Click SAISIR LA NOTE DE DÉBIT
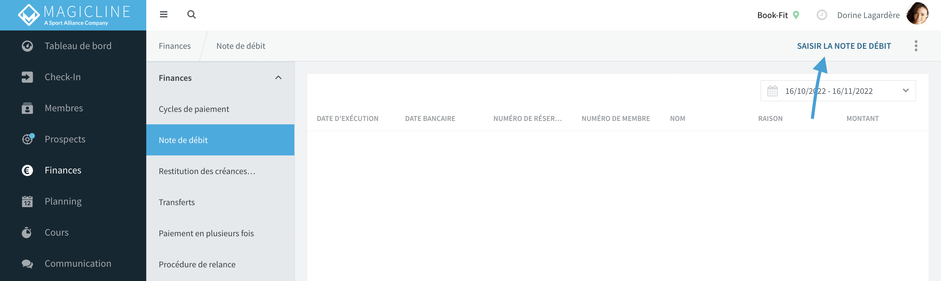941x281 pixels. point(844,46)
